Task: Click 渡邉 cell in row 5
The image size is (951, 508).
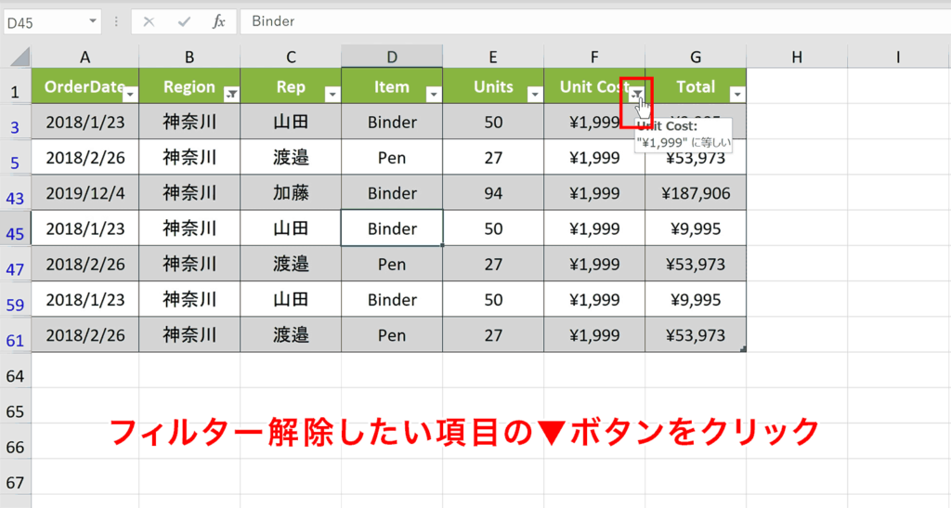Action: pyautogui.click(x=291, y=158)
